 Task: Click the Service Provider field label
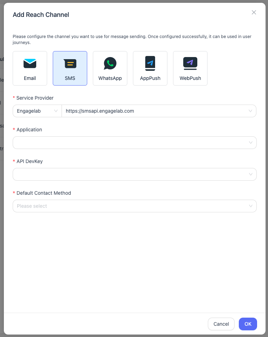coord(35,98)
